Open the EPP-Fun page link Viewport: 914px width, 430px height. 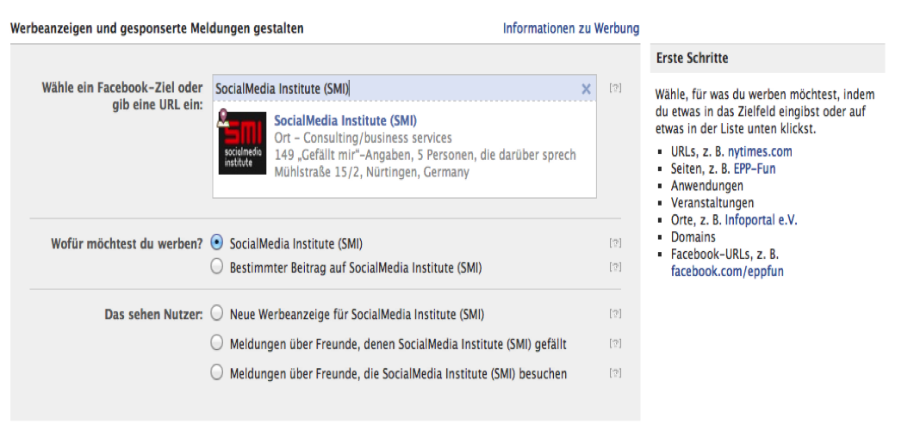tap(755, 169)
